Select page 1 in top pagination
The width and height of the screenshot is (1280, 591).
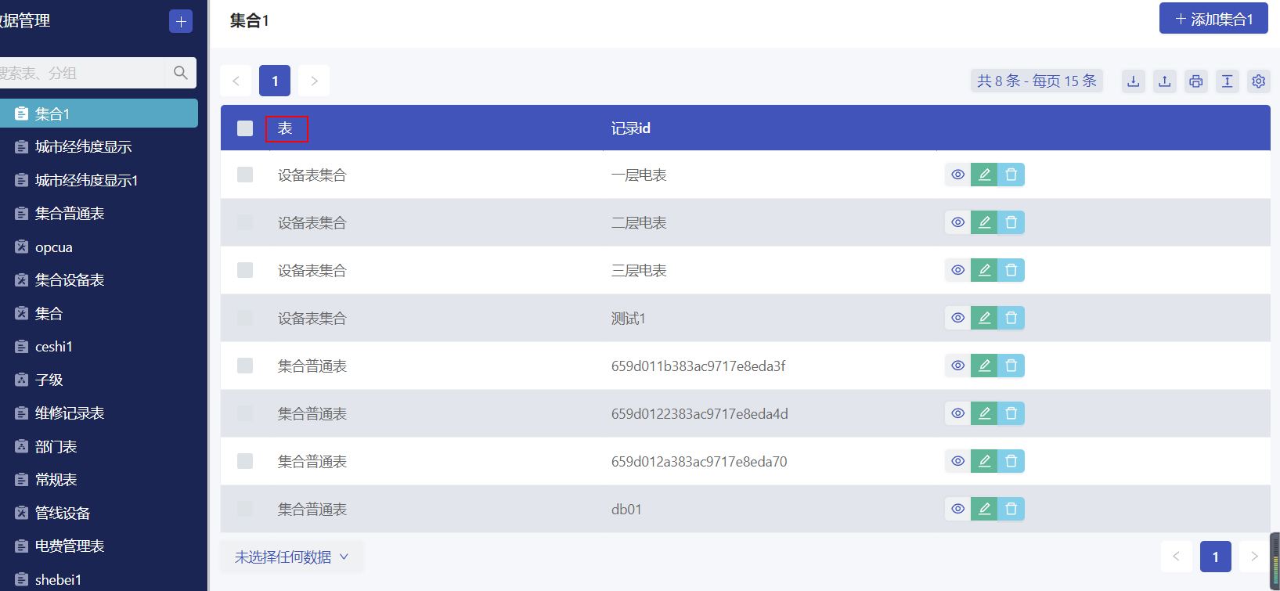click(275, 81)
